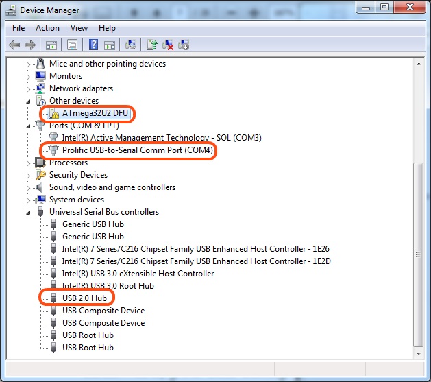Select Intel(R) Active Management Technology - SOL (COM3)
Screen dimensions: 431x382
[162, 138]
